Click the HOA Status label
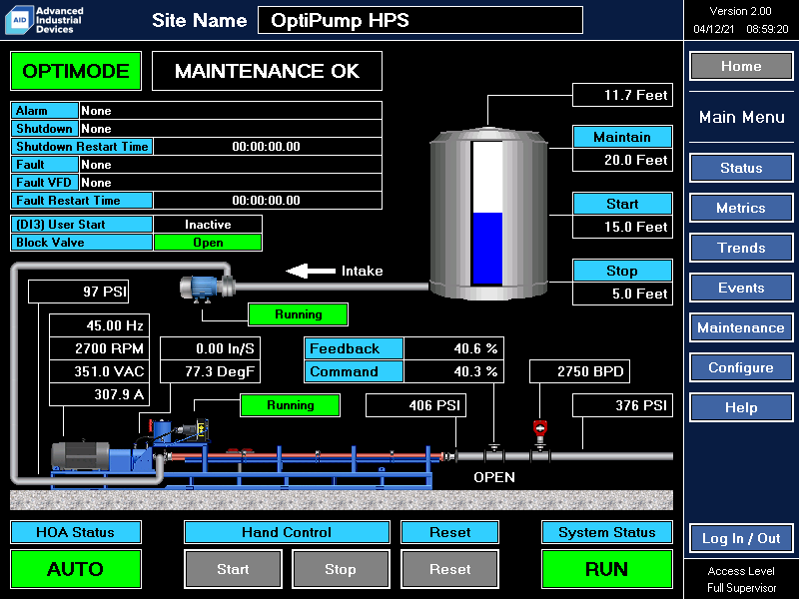The width and height of the screenshot is (799, 599). pos(76,532)
